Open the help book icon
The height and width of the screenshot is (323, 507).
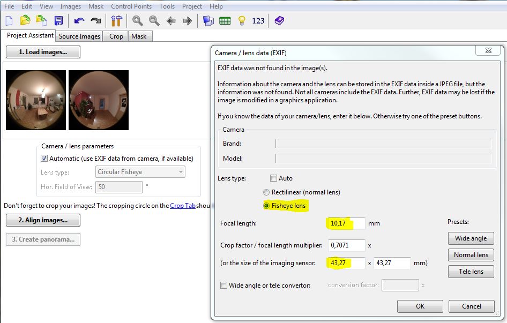(279, 21)
